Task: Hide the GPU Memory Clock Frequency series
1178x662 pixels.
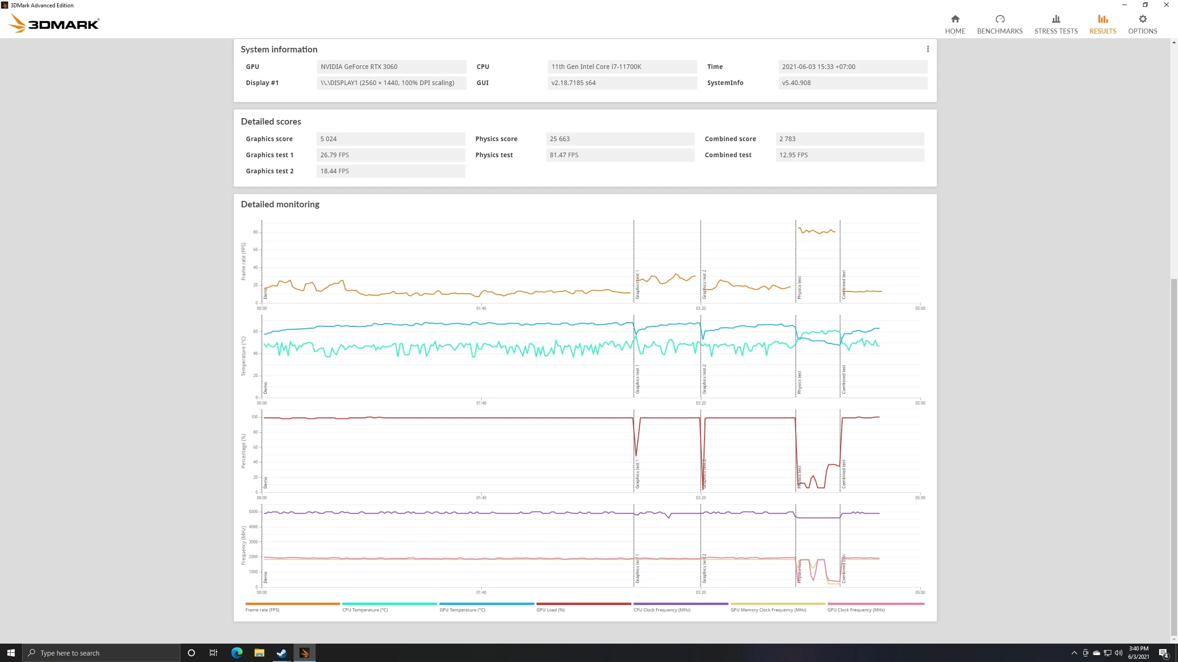Action: tap(778, 604)
